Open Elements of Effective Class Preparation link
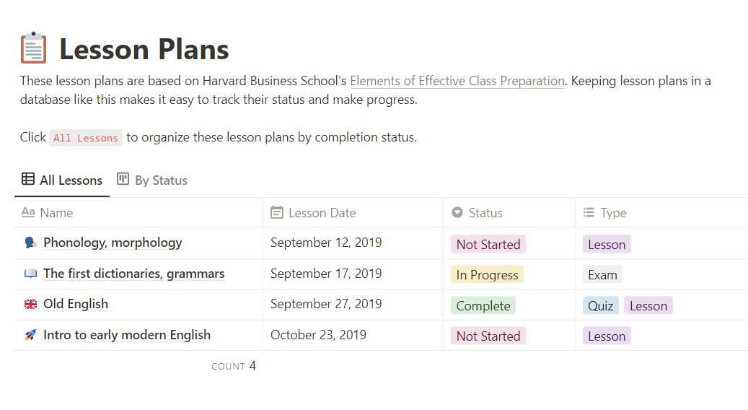 pyautogui.click(x=457, y=81)
